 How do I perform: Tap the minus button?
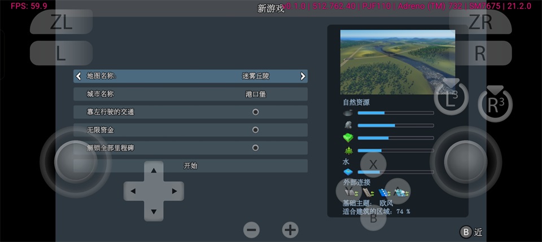(252, 230)
